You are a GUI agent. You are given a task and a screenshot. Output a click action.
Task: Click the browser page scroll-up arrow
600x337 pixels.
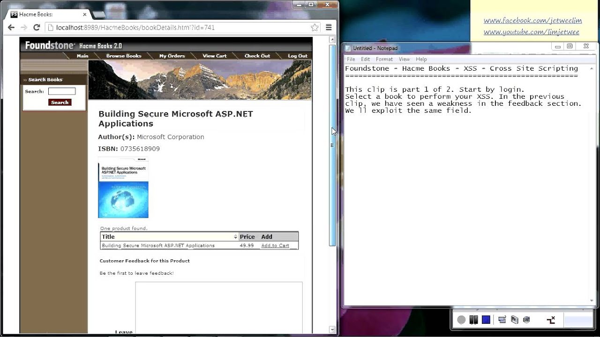point(332,40)
